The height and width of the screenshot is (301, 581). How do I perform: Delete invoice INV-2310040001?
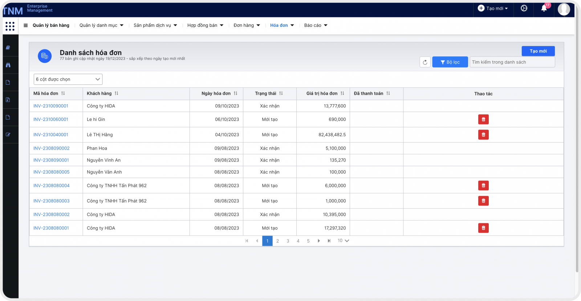coord(483,135)
